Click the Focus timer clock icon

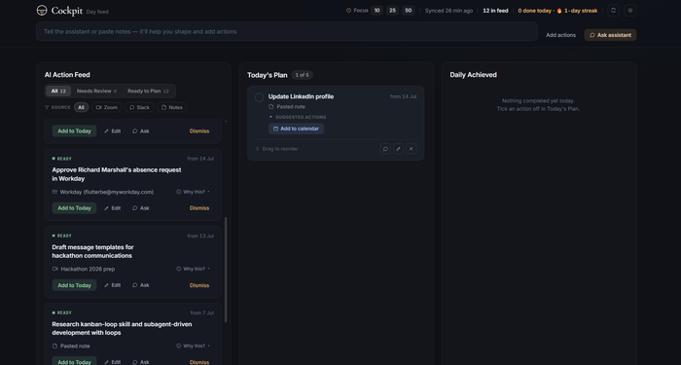click(348, 11)
